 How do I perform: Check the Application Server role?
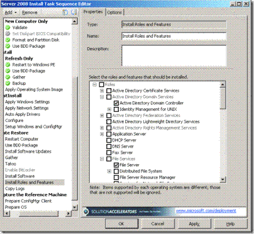pos(109,134)
